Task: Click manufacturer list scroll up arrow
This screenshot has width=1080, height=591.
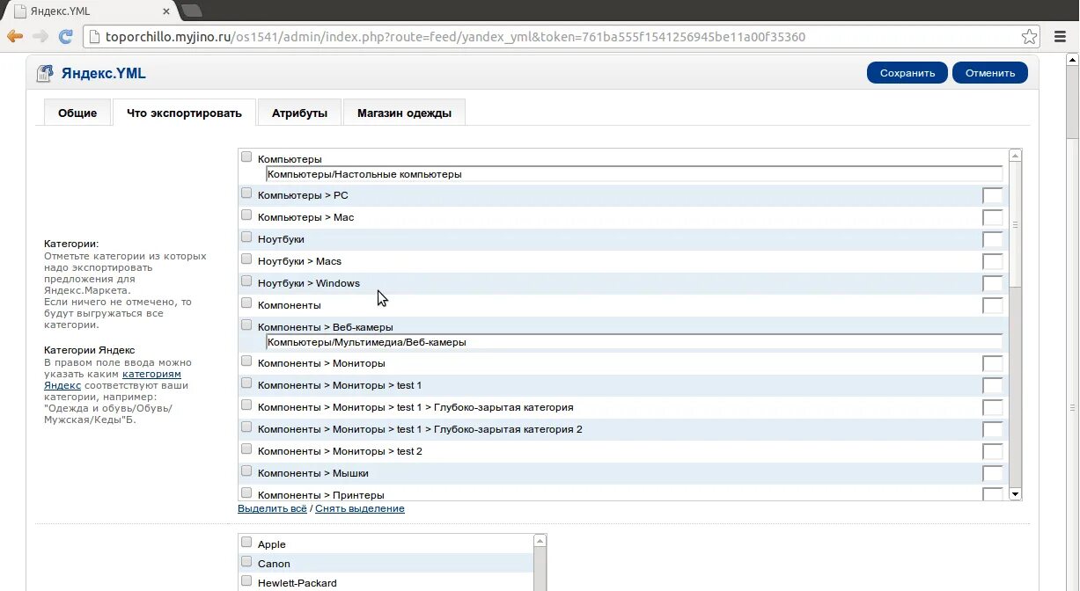Action: [540, 539]
